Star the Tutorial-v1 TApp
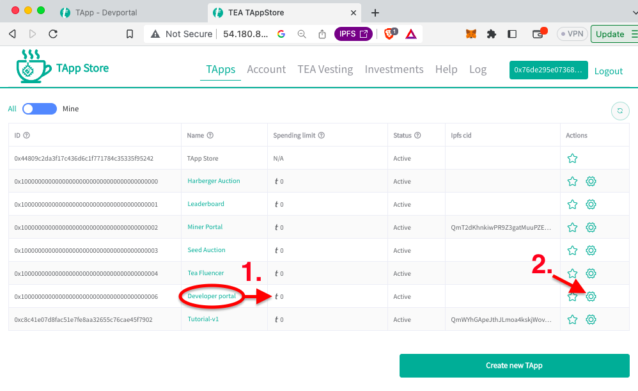Viewport: 638px width, 391px height. tap(572, 319)
